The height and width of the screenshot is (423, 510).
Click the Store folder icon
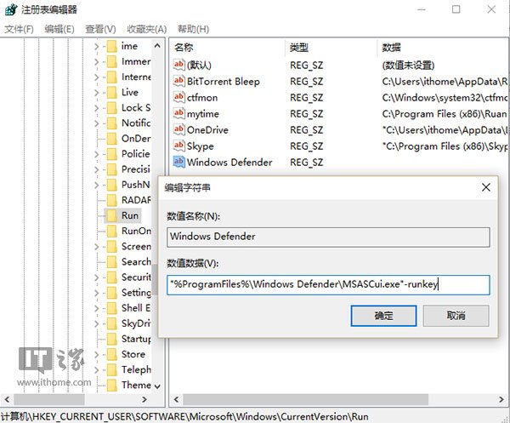click(x=112, y=354)
